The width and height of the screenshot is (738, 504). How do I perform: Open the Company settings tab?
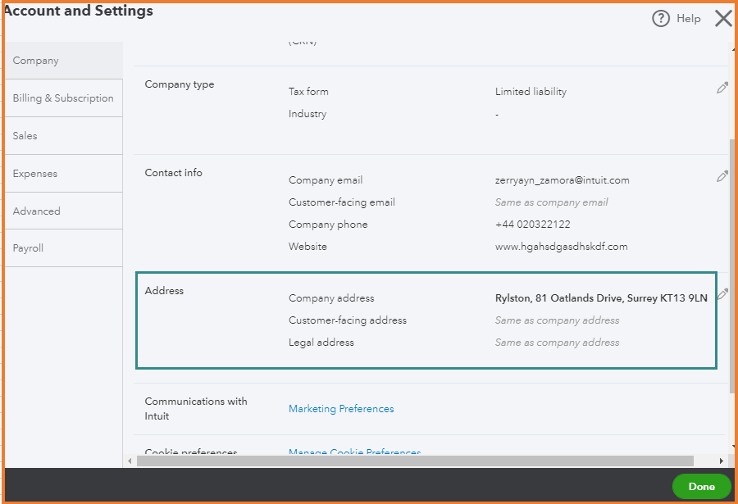[36, 61]
